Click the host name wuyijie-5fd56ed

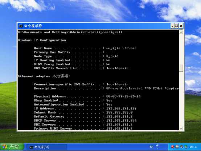click(121, 48)
